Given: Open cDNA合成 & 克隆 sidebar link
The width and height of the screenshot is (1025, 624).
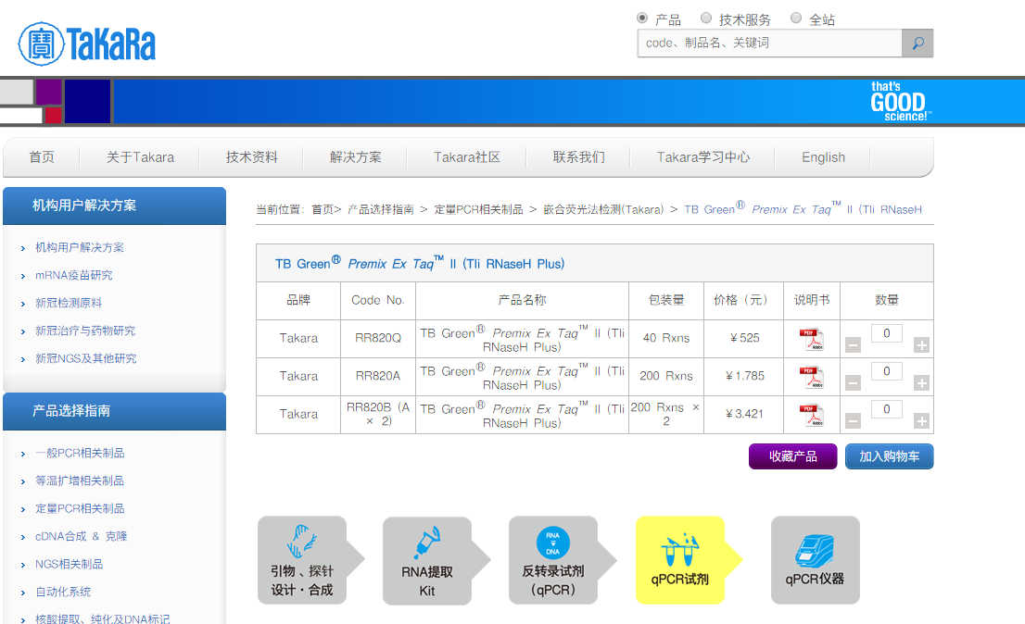Looking at the screenshot, I should (81, 537).
